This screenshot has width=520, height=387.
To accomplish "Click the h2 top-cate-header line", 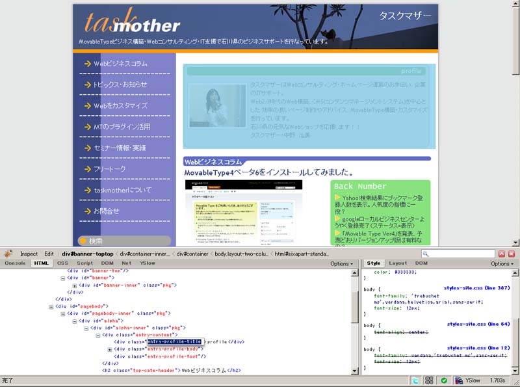I will [172, 370].
